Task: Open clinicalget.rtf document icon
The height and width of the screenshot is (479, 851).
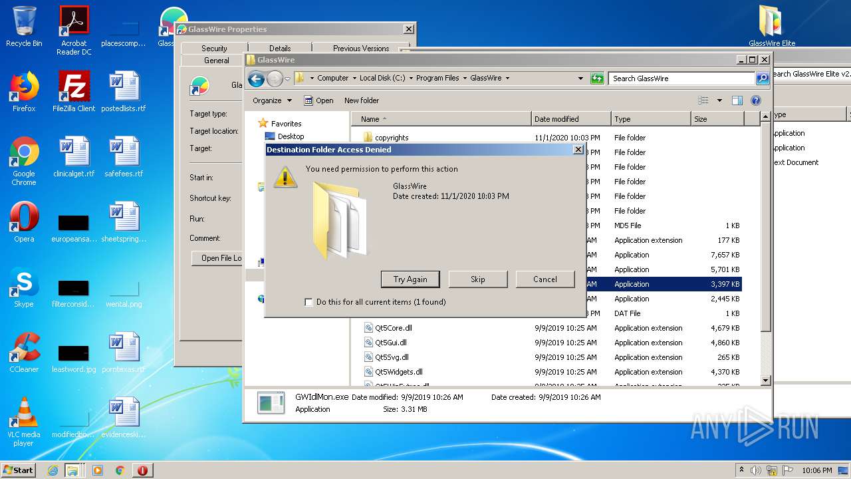Action: click(74, 157)
